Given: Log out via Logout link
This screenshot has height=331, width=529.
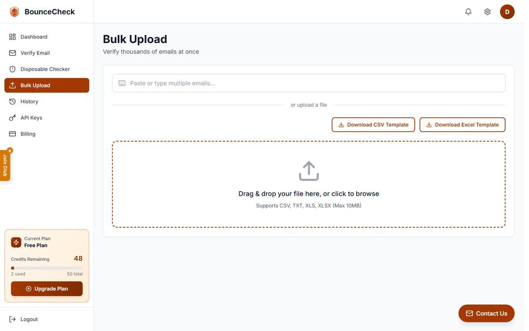Looking at the screenshot, I should [x=24, y=319].
